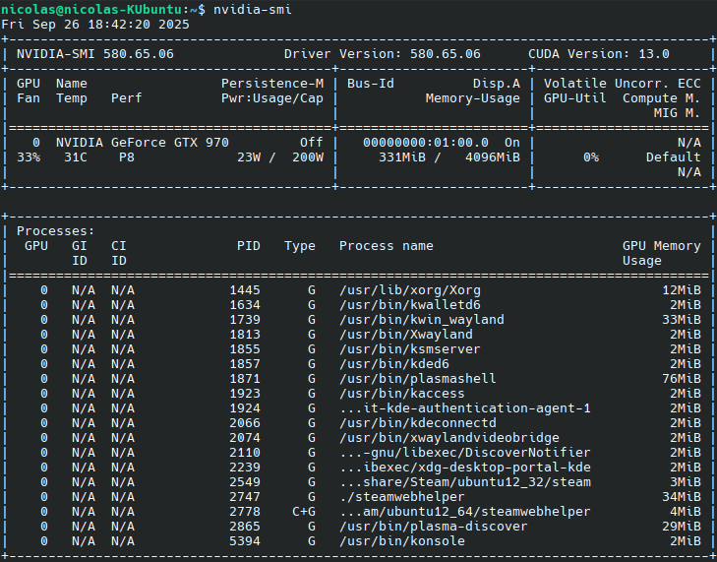
Task: Click PID 2778
Action: click(245, 512)
